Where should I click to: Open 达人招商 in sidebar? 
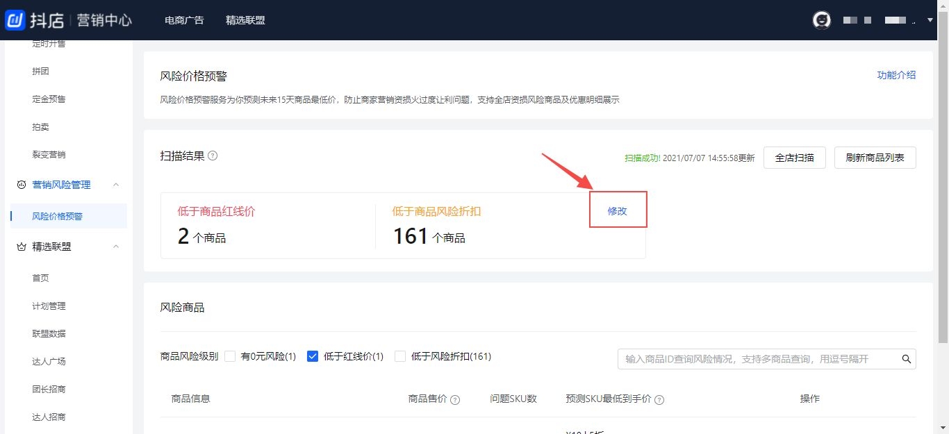(x=49, y=417)
